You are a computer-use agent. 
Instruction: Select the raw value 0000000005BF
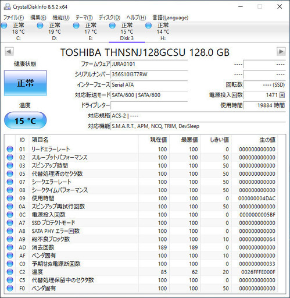click(257, 215)
